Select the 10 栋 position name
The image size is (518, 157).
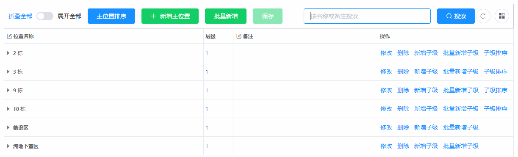click(x=19, y=109)
